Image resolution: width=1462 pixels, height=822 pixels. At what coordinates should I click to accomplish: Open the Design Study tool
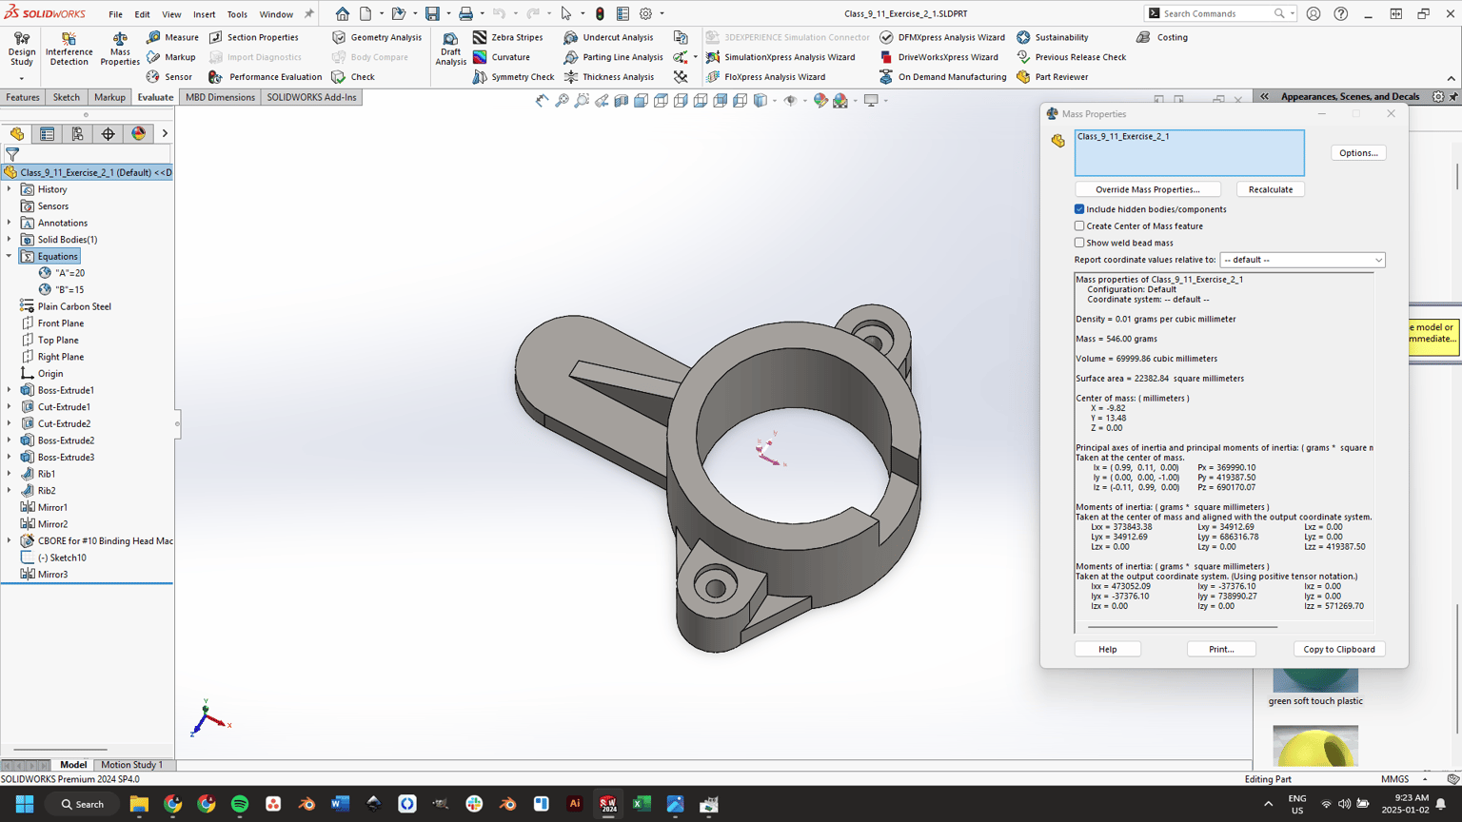coord(21,49)
